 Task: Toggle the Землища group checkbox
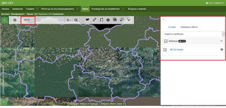166,41
